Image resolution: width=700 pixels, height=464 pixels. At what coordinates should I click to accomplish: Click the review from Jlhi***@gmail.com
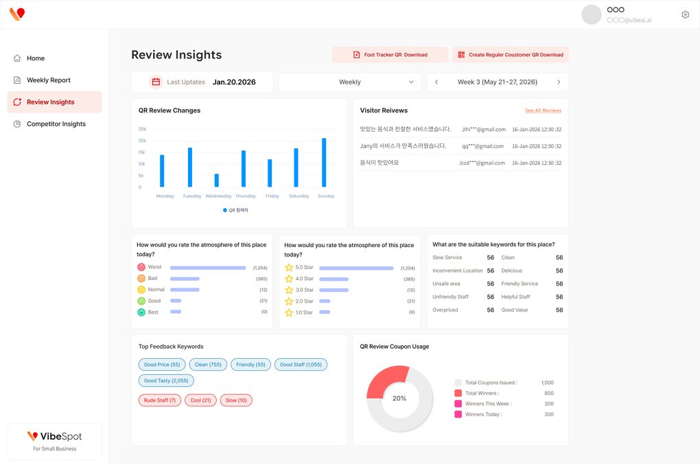pyautogui.click(x=460, y=130)
